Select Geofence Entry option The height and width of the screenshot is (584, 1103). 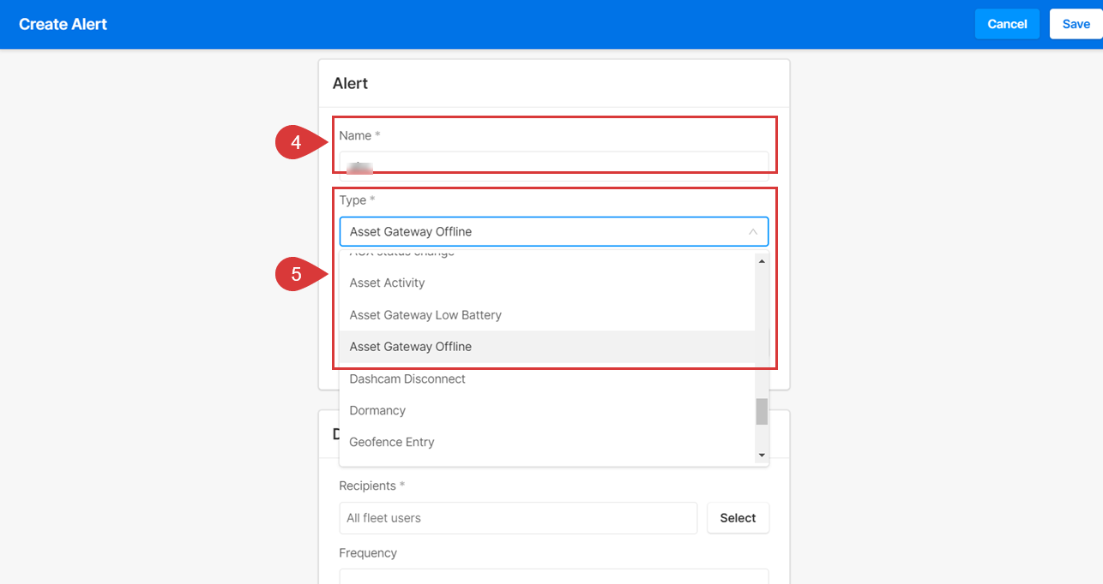click(547, 442)
